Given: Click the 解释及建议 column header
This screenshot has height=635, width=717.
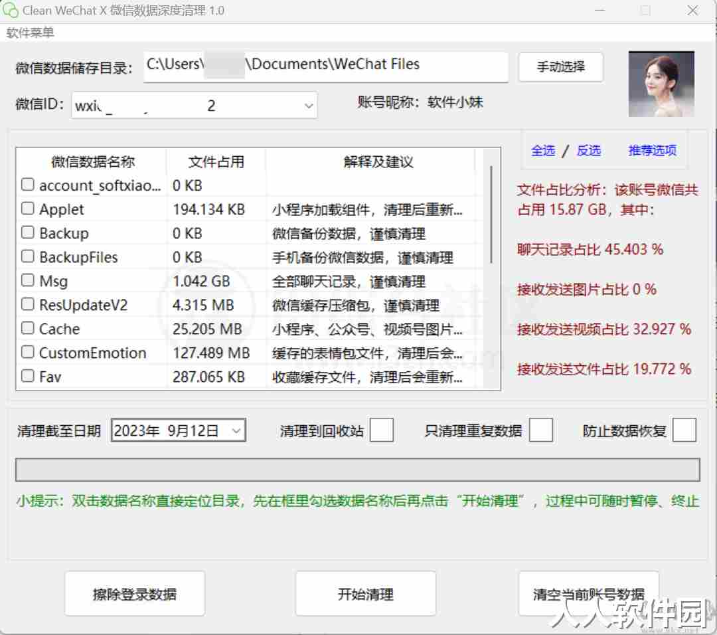Looking at the screenshot, I should (378, 161).
